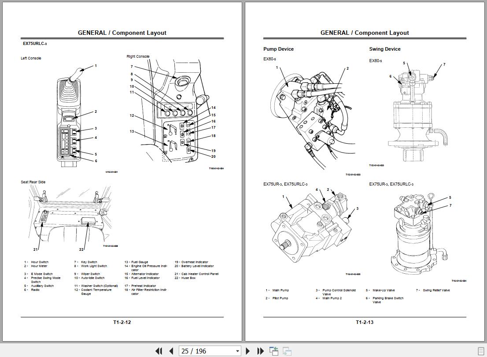This screenshot has height=357, width=487.
Task: Click legend entry '9 - Wiper Switch'
Action: tap(87, 274)
